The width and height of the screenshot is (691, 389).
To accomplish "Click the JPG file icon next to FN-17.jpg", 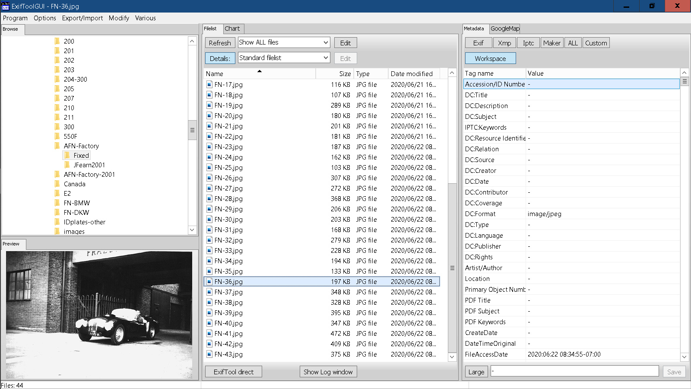I will [209, 85].
